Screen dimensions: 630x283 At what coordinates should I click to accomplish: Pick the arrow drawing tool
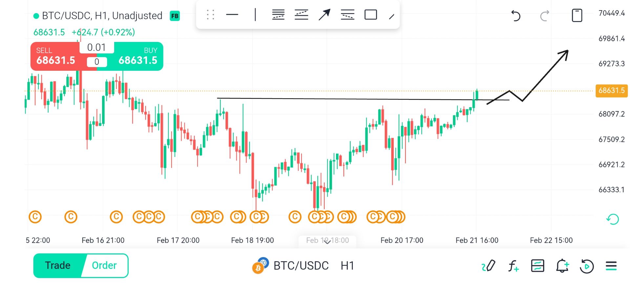point(324,15)
